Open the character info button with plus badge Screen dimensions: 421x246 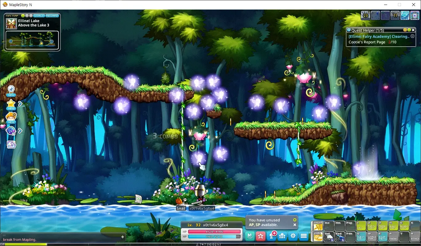click(272, 236)
